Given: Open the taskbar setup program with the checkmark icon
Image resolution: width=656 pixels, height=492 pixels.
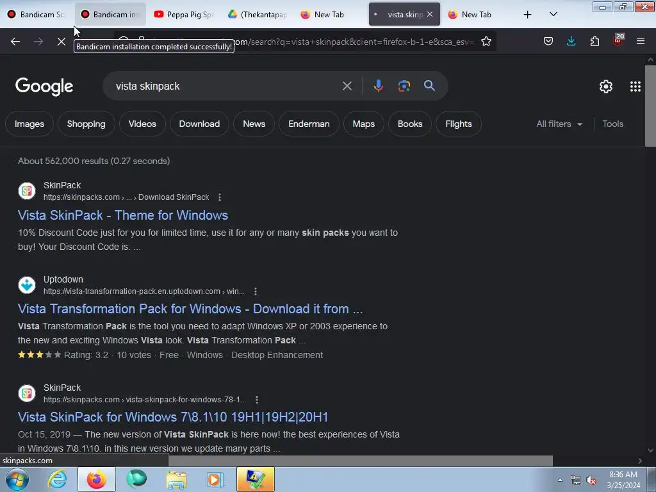Looking at the screenshot, I should [255, 479].
